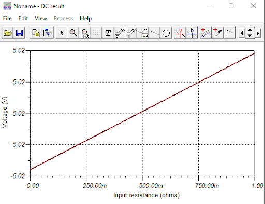Activate cursor a
Viewport: 265px width, 204px height.
(180, 33)
